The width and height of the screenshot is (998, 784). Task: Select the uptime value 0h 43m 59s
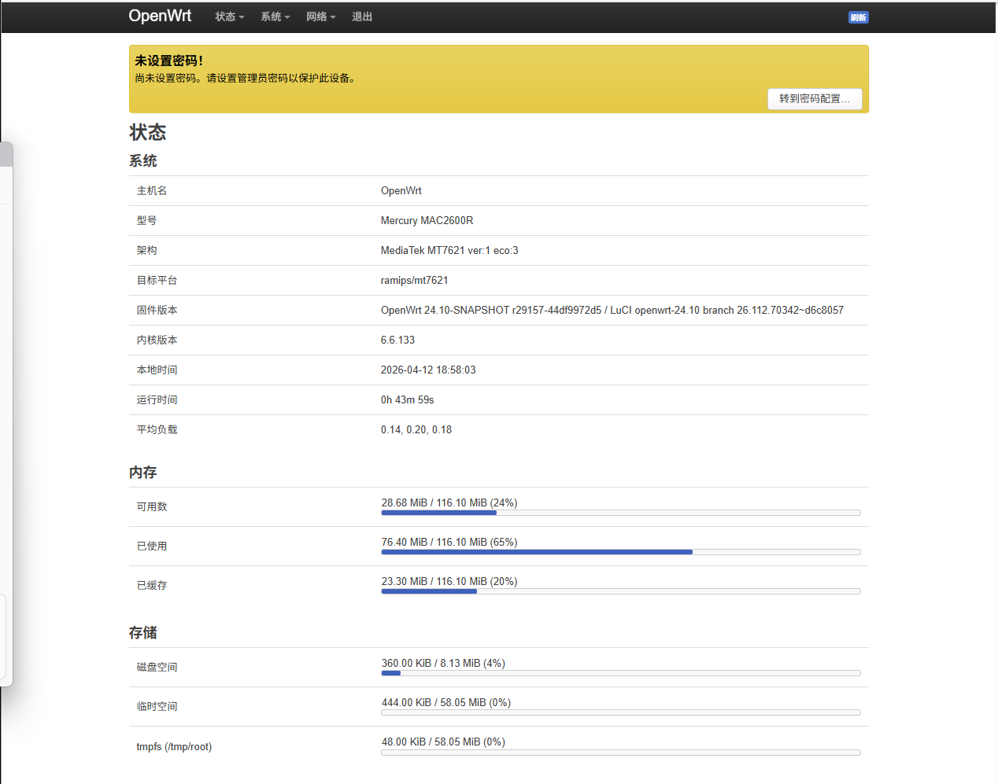point(408,399)
